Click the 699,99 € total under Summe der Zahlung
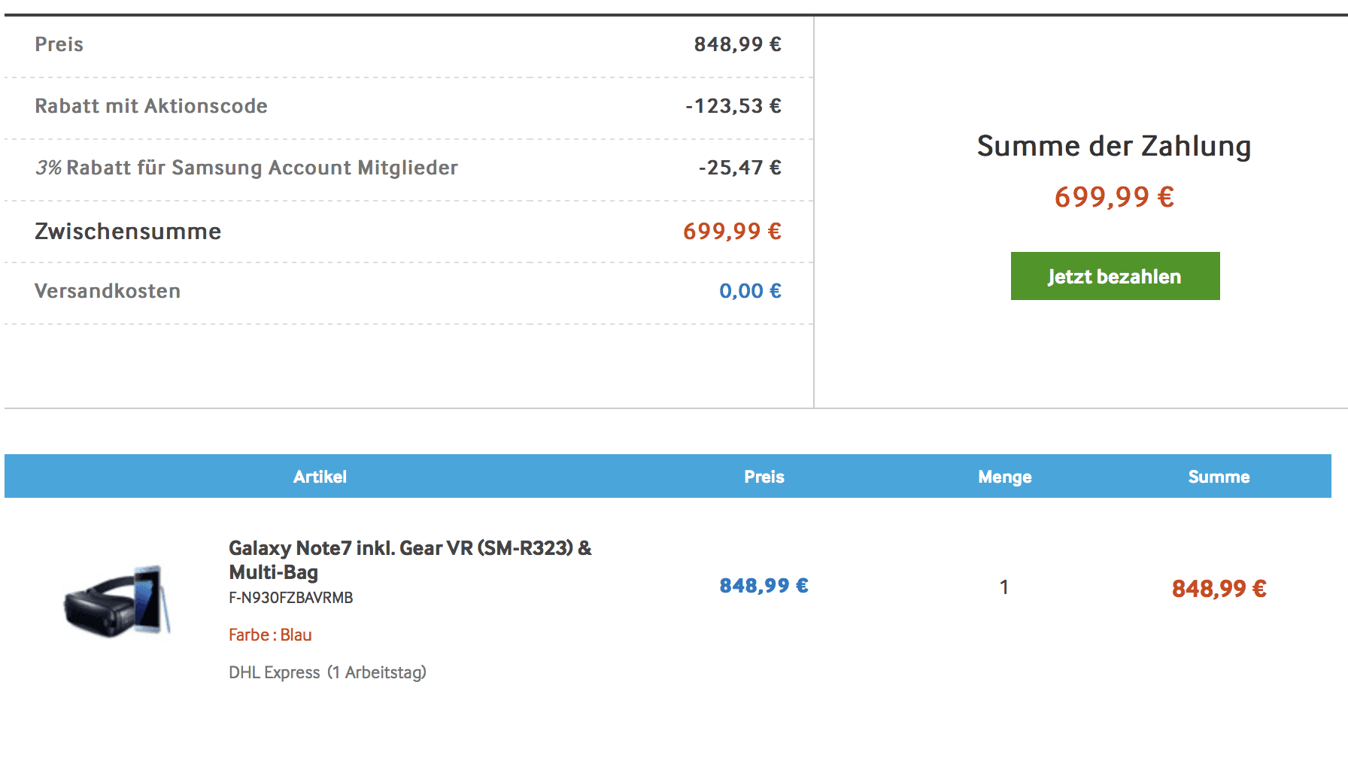 click(1114, 197)
